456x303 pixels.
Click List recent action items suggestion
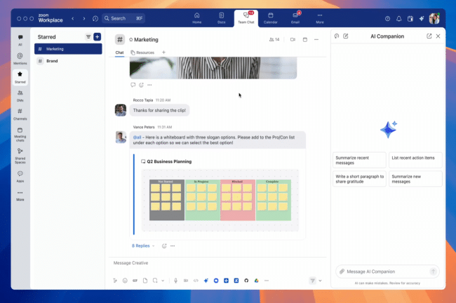coord(415,160)
